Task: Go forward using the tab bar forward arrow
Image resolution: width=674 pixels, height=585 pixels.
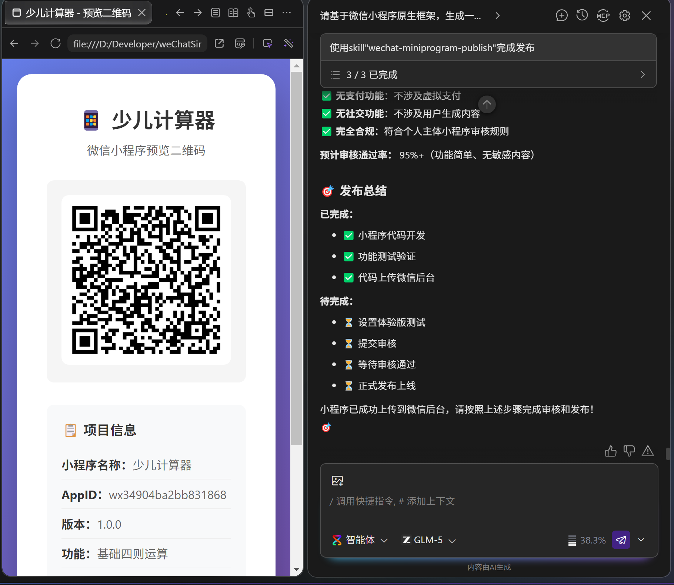Action: pyautogui.click(x=198, y=13)
